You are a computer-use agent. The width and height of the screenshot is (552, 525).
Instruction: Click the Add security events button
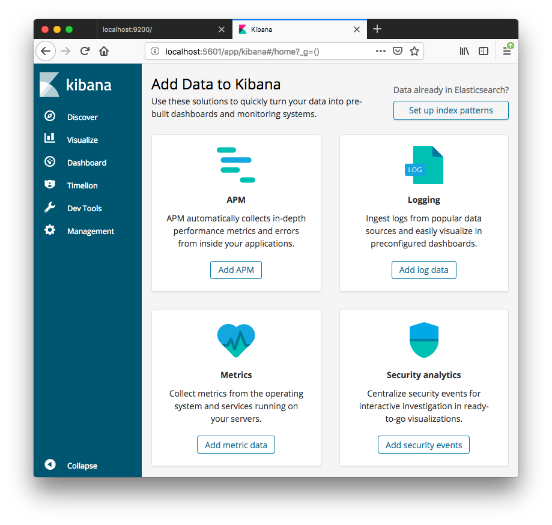[x=423, y=445]
